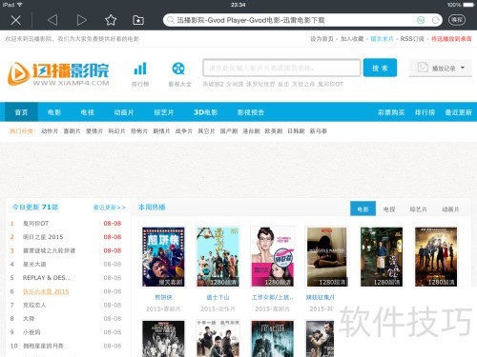Click the 迅播影院 site logo
The image size is (477, 357).
coord(58,74)
